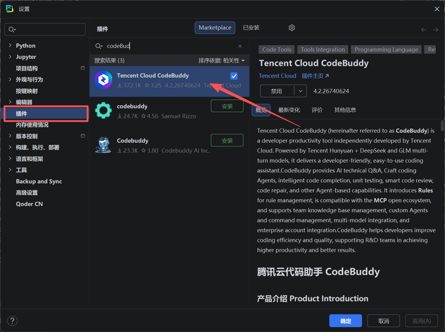The height and width of the screenshot is (332, 445).
Task: Switch to the Marketplace tab
Action: pyautogui.click(x=215, y=28)
